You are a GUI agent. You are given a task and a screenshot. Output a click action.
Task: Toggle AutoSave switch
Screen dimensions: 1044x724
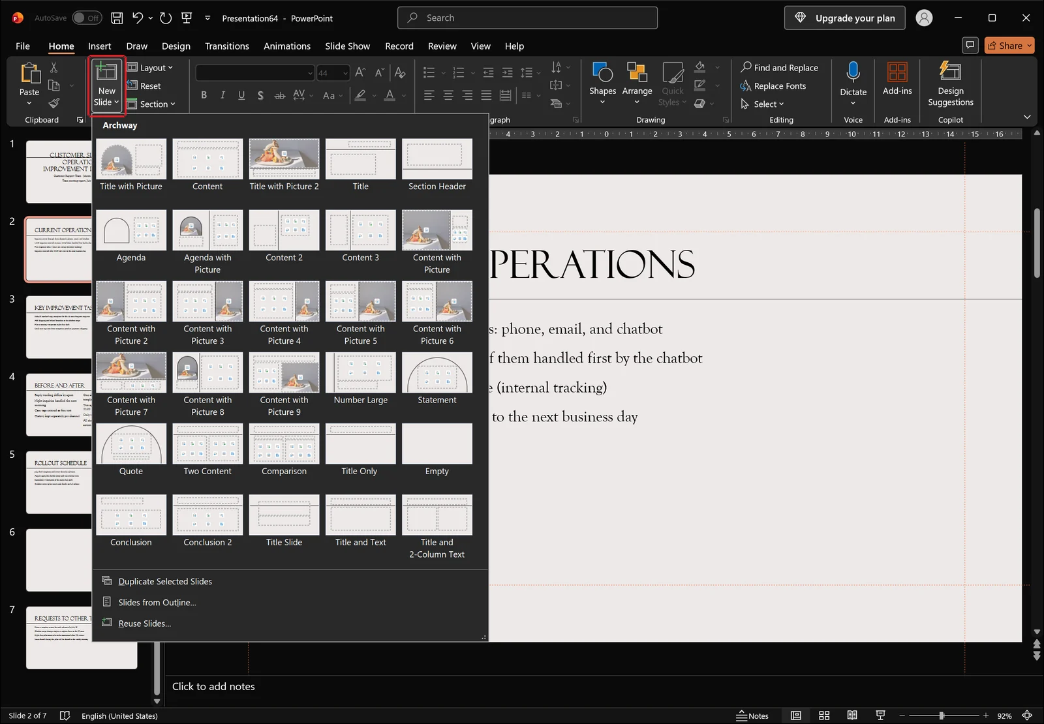coord(86,18)
